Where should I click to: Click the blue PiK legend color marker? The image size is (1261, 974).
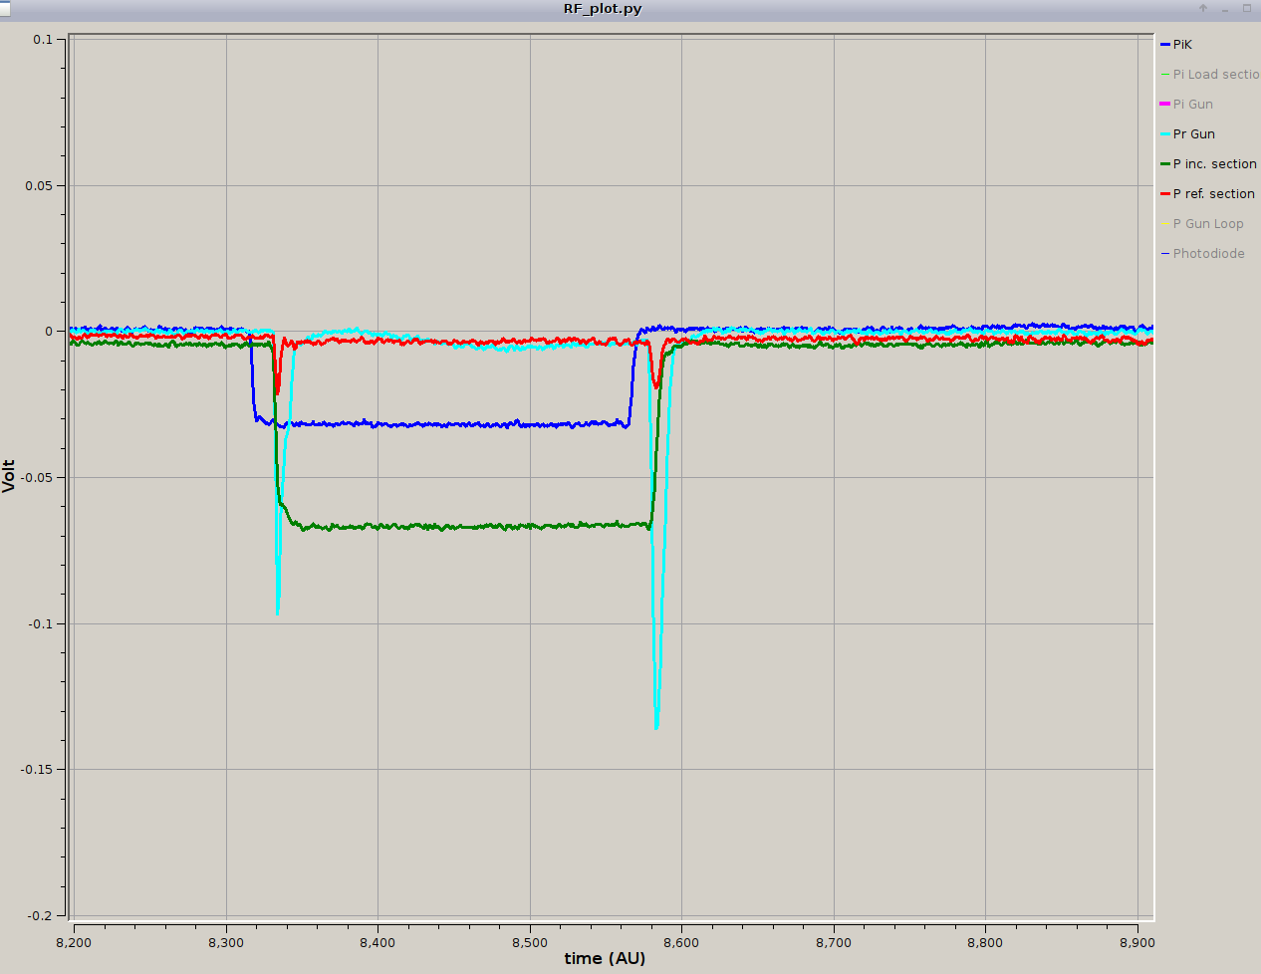(1165, 45)
